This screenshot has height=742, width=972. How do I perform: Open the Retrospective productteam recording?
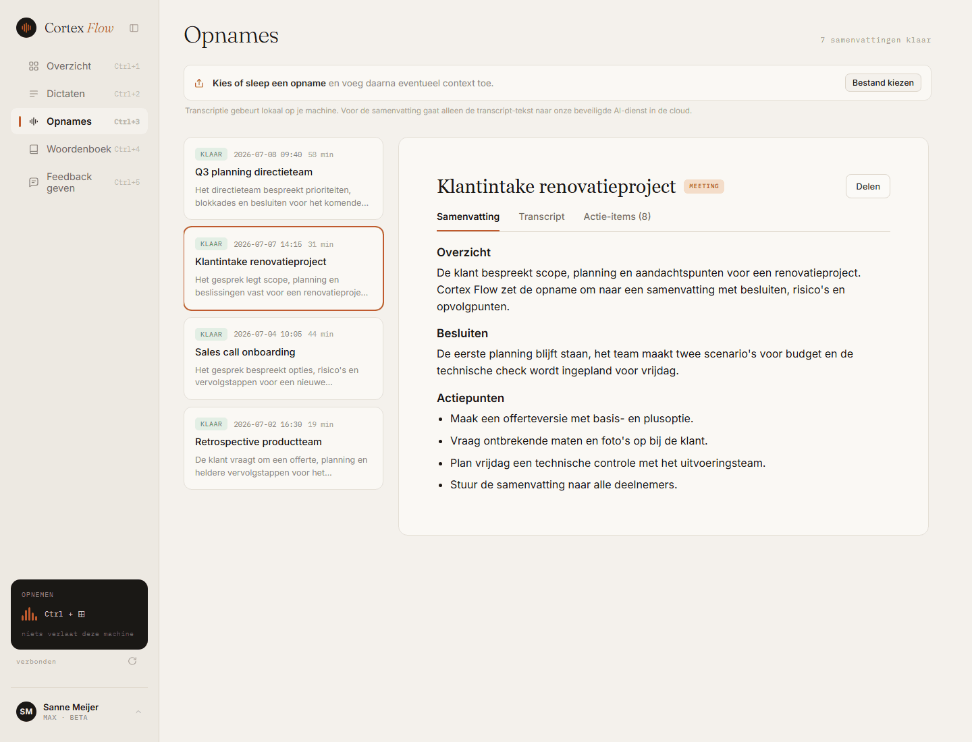[283, 448]
